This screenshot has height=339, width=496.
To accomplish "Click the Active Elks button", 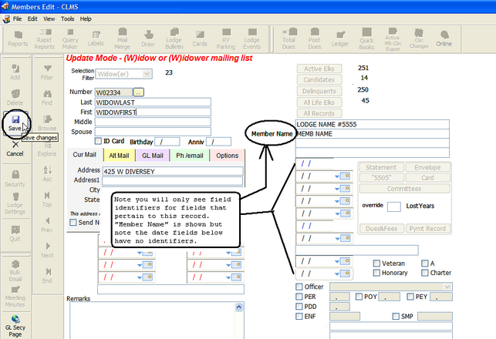I will pyautogui.click(x=319, y=69).
